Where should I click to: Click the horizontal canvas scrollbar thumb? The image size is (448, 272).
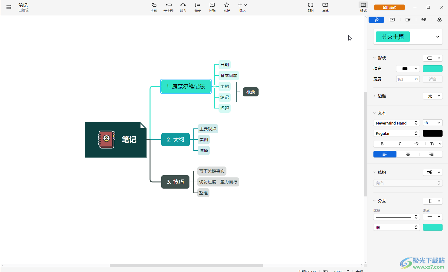186,265
